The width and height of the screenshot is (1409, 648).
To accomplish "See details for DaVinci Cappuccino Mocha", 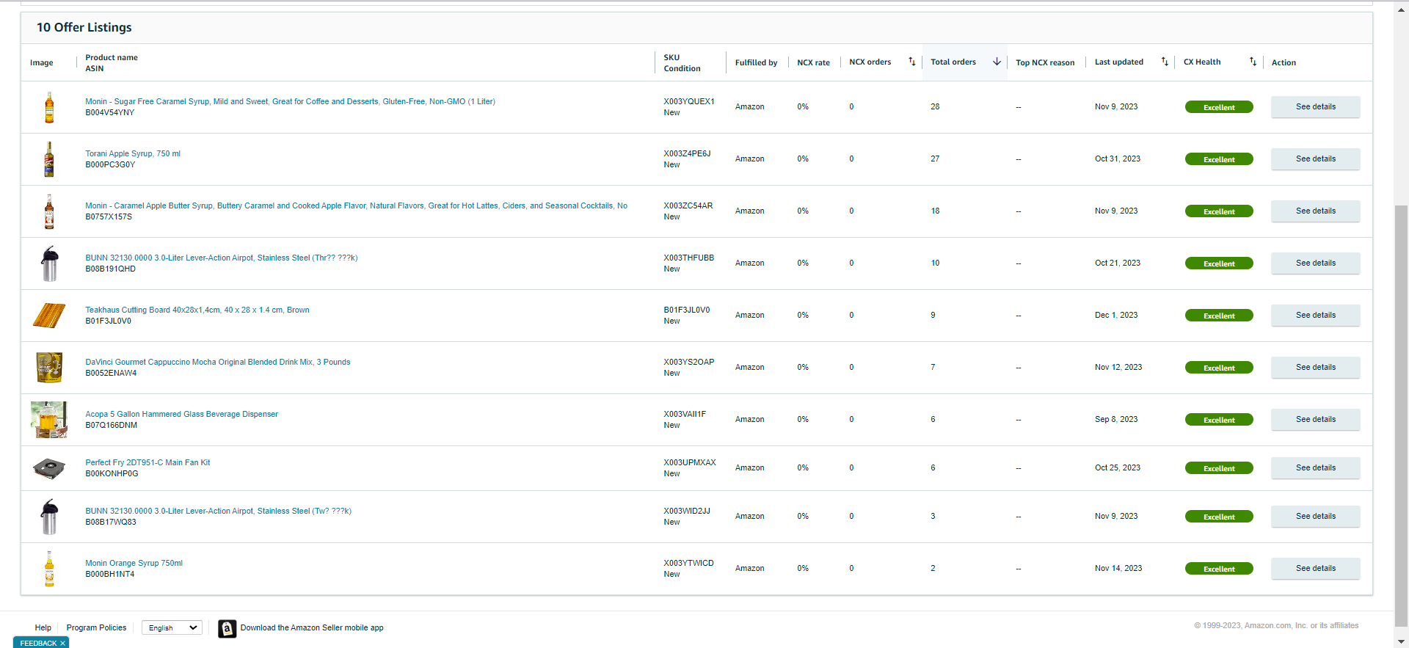I will point(1316,368).
